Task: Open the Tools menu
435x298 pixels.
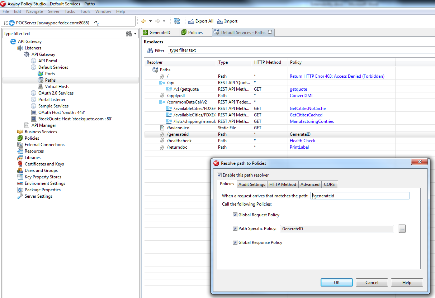Action: click(x=85, y=11)
